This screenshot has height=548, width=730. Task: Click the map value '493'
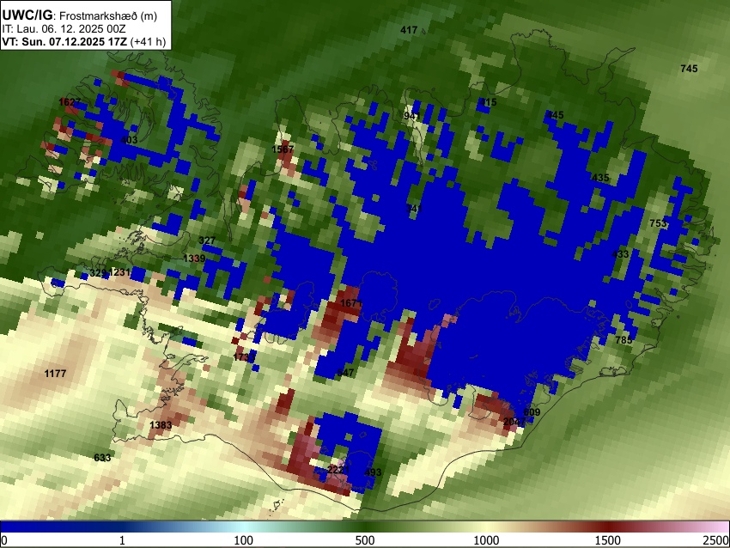[373, 472]
